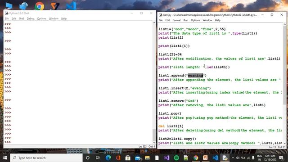Click list1.py editor title bar icon
This screenshot has width=288, height=162.
coord(160,15)
